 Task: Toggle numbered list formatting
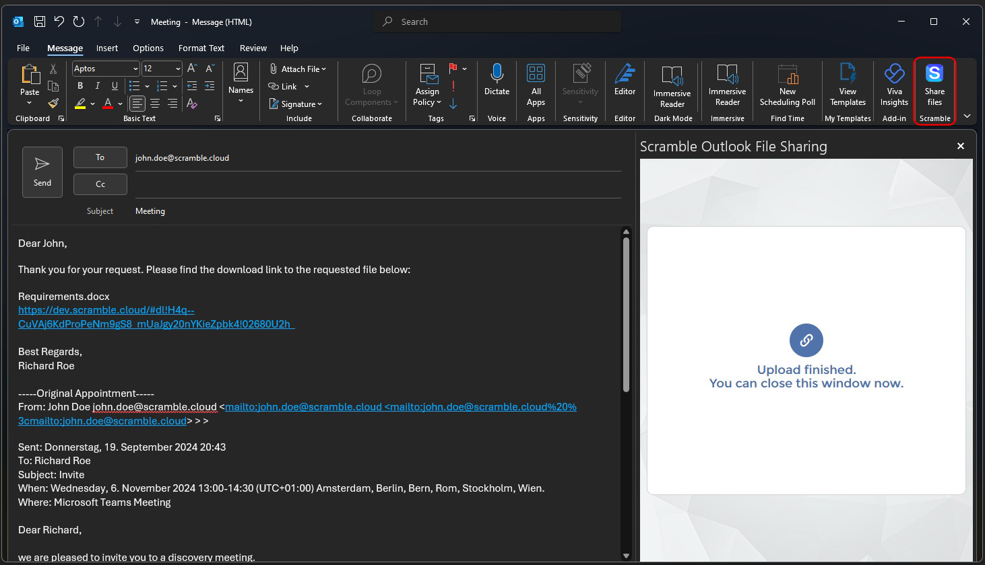click(x=162, y=86)
